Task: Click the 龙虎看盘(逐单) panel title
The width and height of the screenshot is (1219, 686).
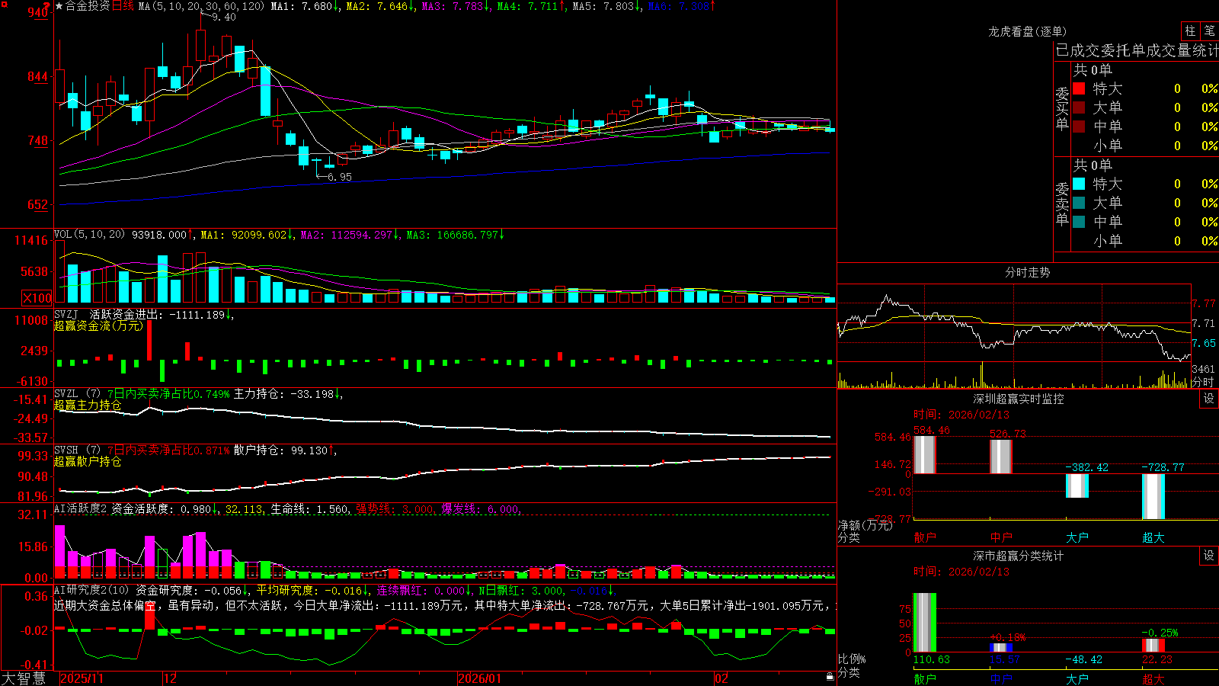Action: [x=1027, y=31]
